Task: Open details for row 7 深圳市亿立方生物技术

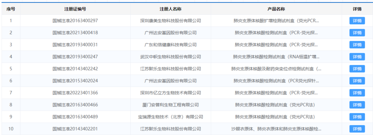Action: point(357,93)
